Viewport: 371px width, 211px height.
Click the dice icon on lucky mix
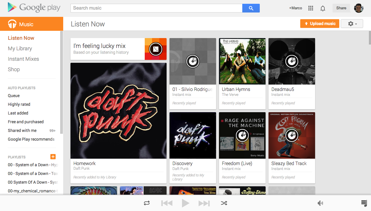coord(156,49)
